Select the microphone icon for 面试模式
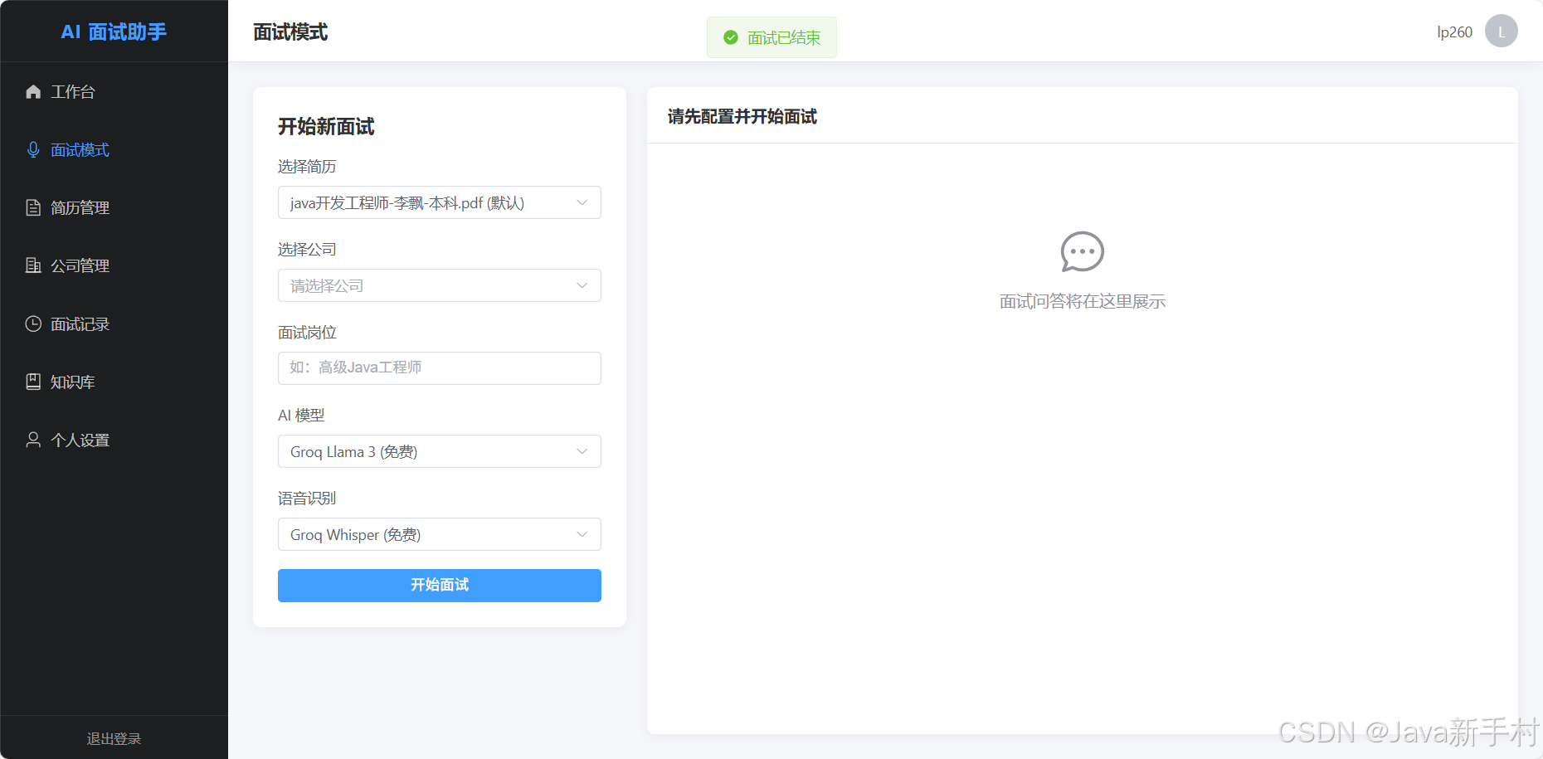1543x759 pixels. 33,149
